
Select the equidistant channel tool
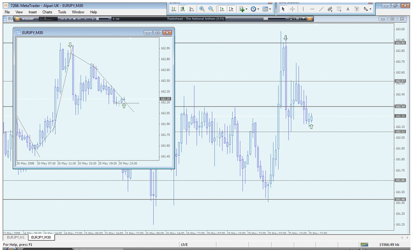[330, 9]
